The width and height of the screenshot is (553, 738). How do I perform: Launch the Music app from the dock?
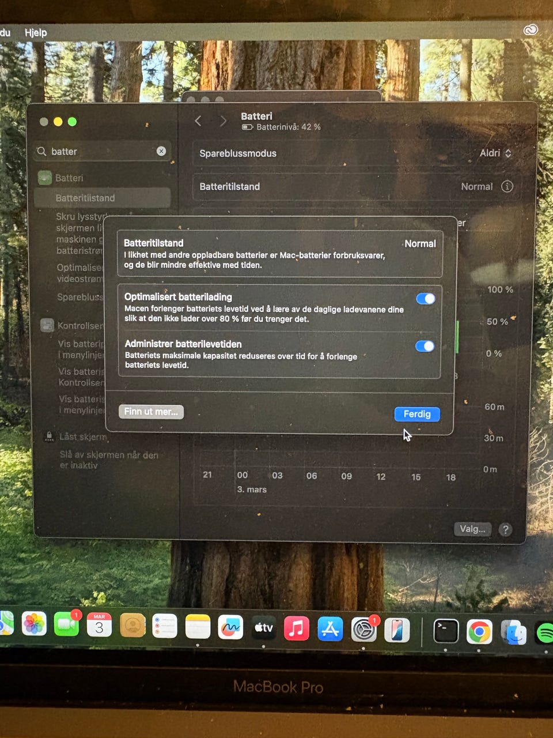point(296,628)
